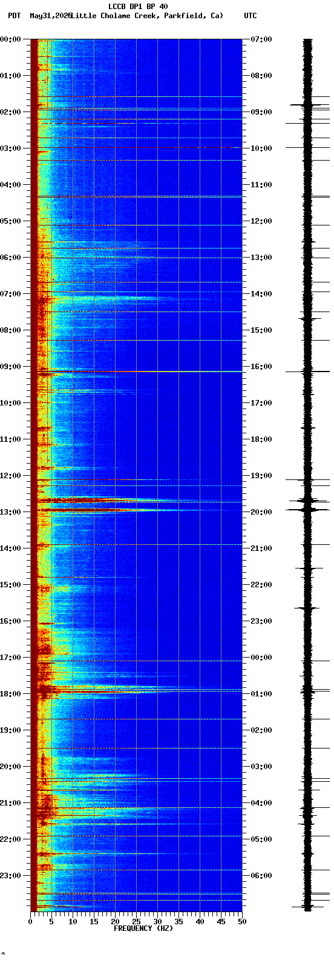Click '03:00' on the right UTC axis

click(x=261, y=767)
